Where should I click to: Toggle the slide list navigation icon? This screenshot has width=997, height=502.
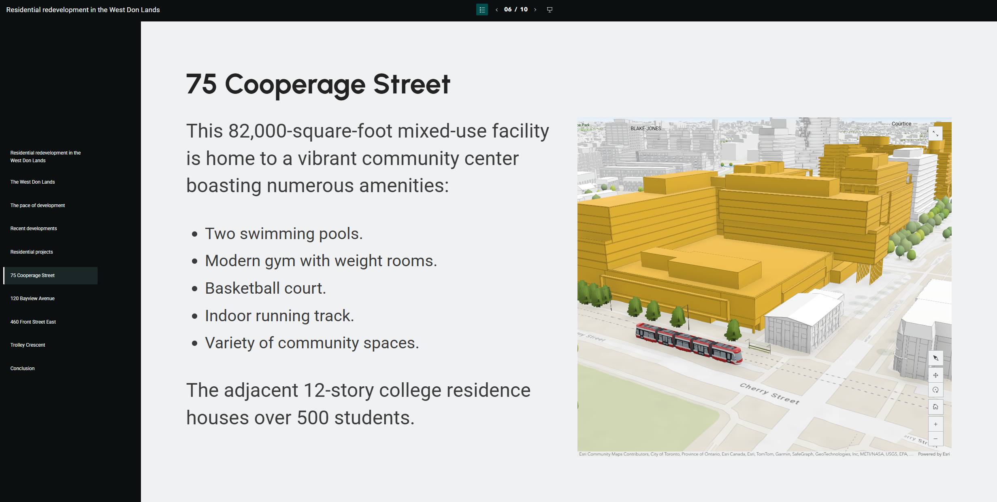click(x=482, y=10)
